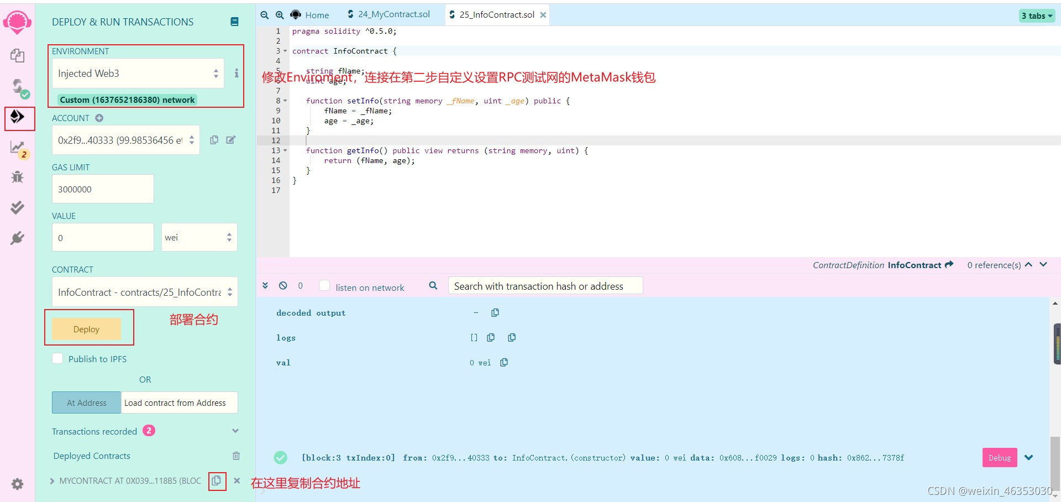The width and height of the screenshot is (1061, 502).
Task: Open value unit wei dropdown
Action: pyautogui.click(x=199, y=237)
